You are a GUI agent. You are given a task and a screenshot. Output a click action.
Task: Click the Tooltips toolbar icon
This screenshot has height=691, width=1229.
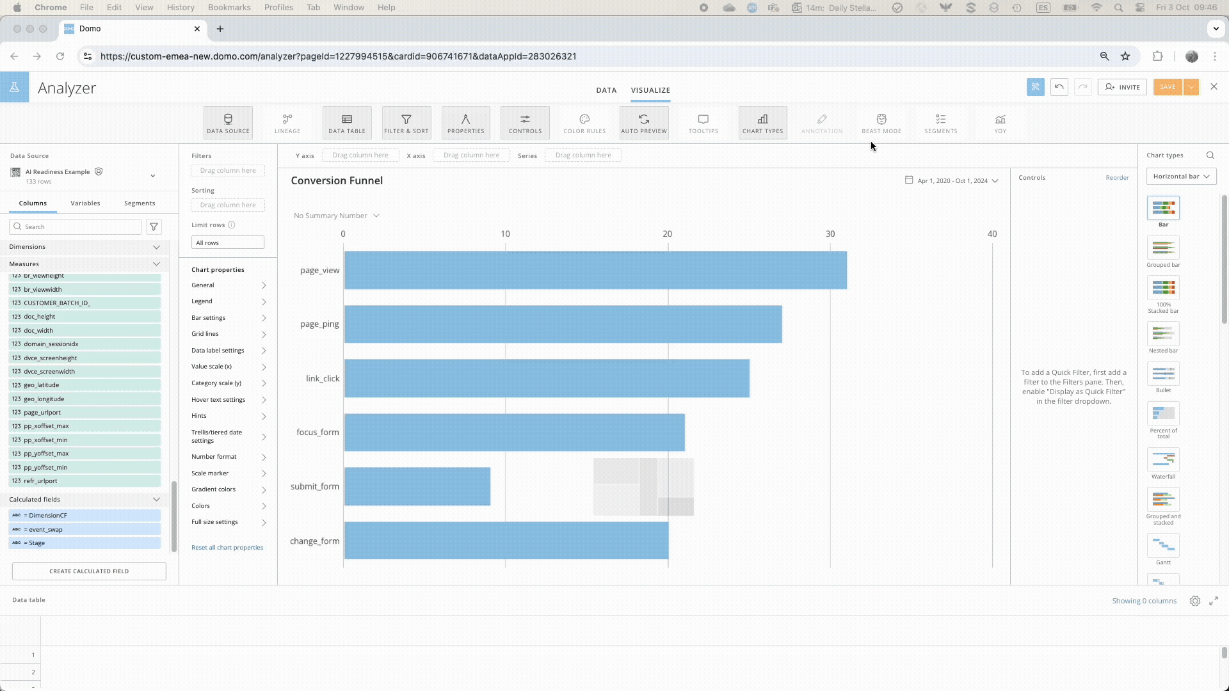(x=703, y=123)
